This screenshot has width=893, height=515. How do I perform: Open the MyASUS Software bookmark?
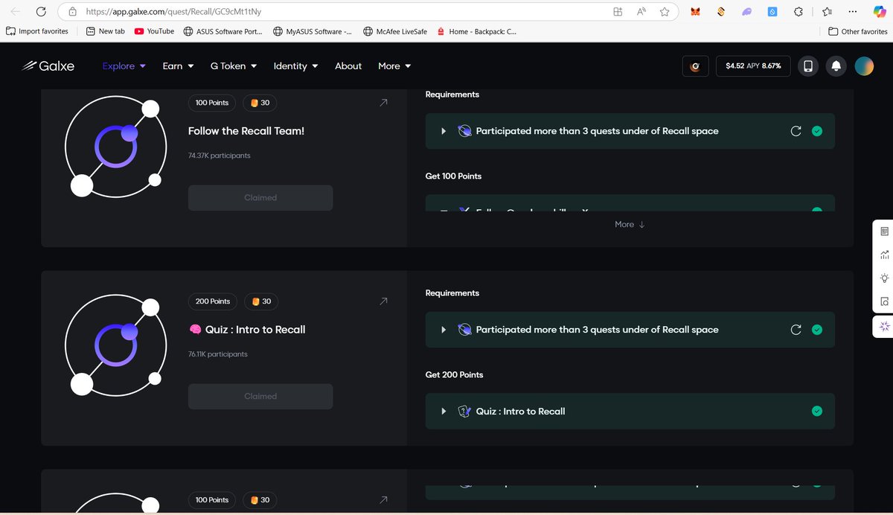coord(313,31)
